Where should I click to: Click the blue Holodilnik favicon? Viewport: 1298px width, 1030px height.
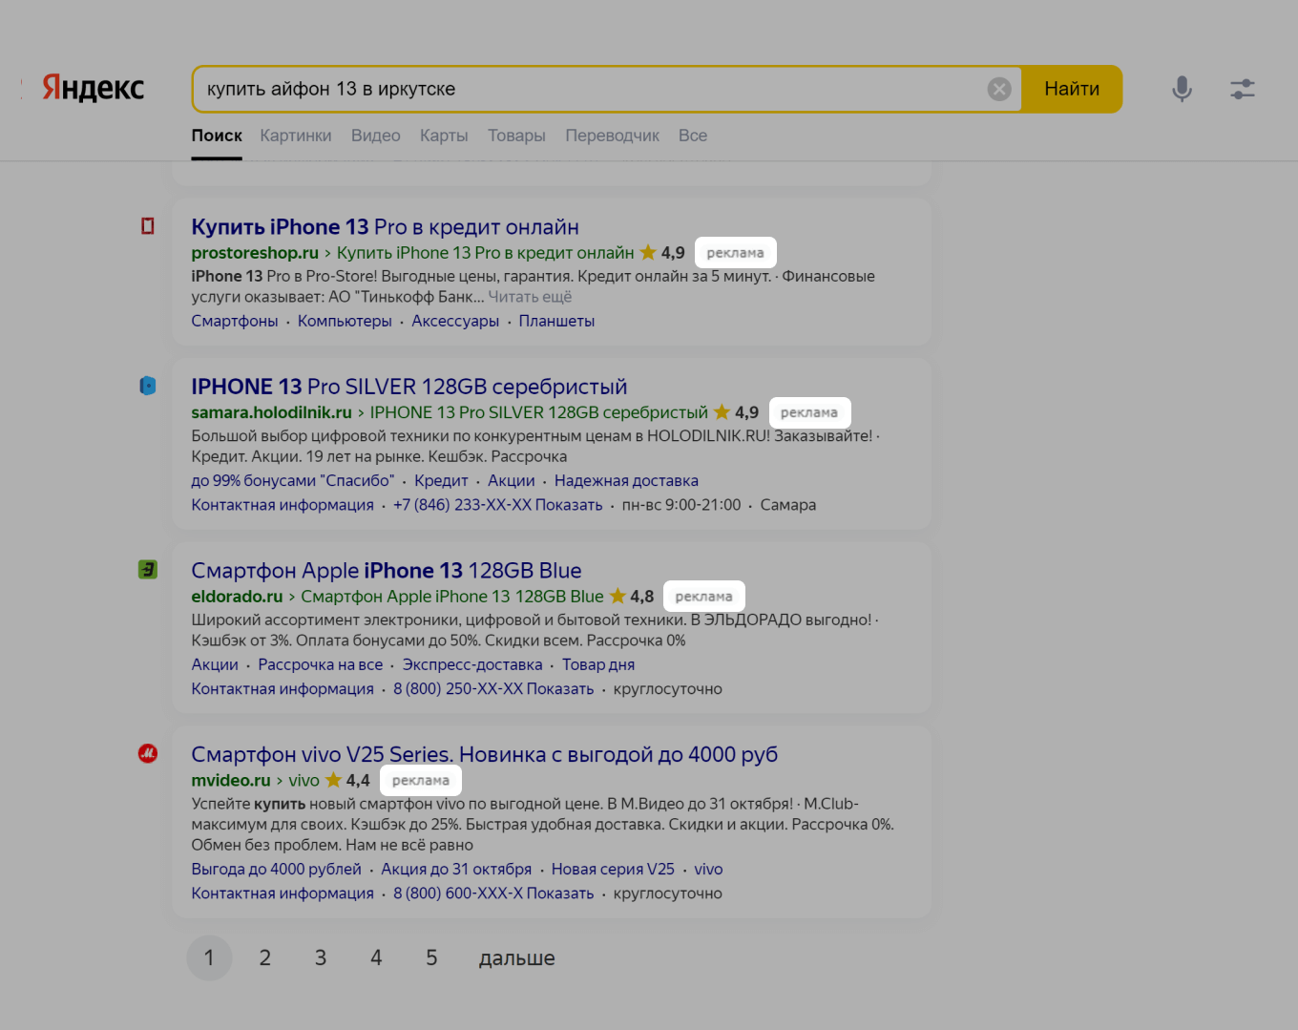pyautogui.click(x=148, y=386)
